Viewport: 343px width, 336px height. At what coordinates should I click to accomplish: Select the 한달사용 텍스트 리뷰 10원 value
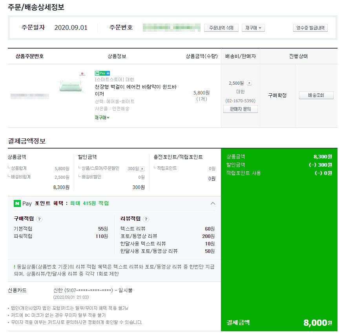(x=210, y=243)
